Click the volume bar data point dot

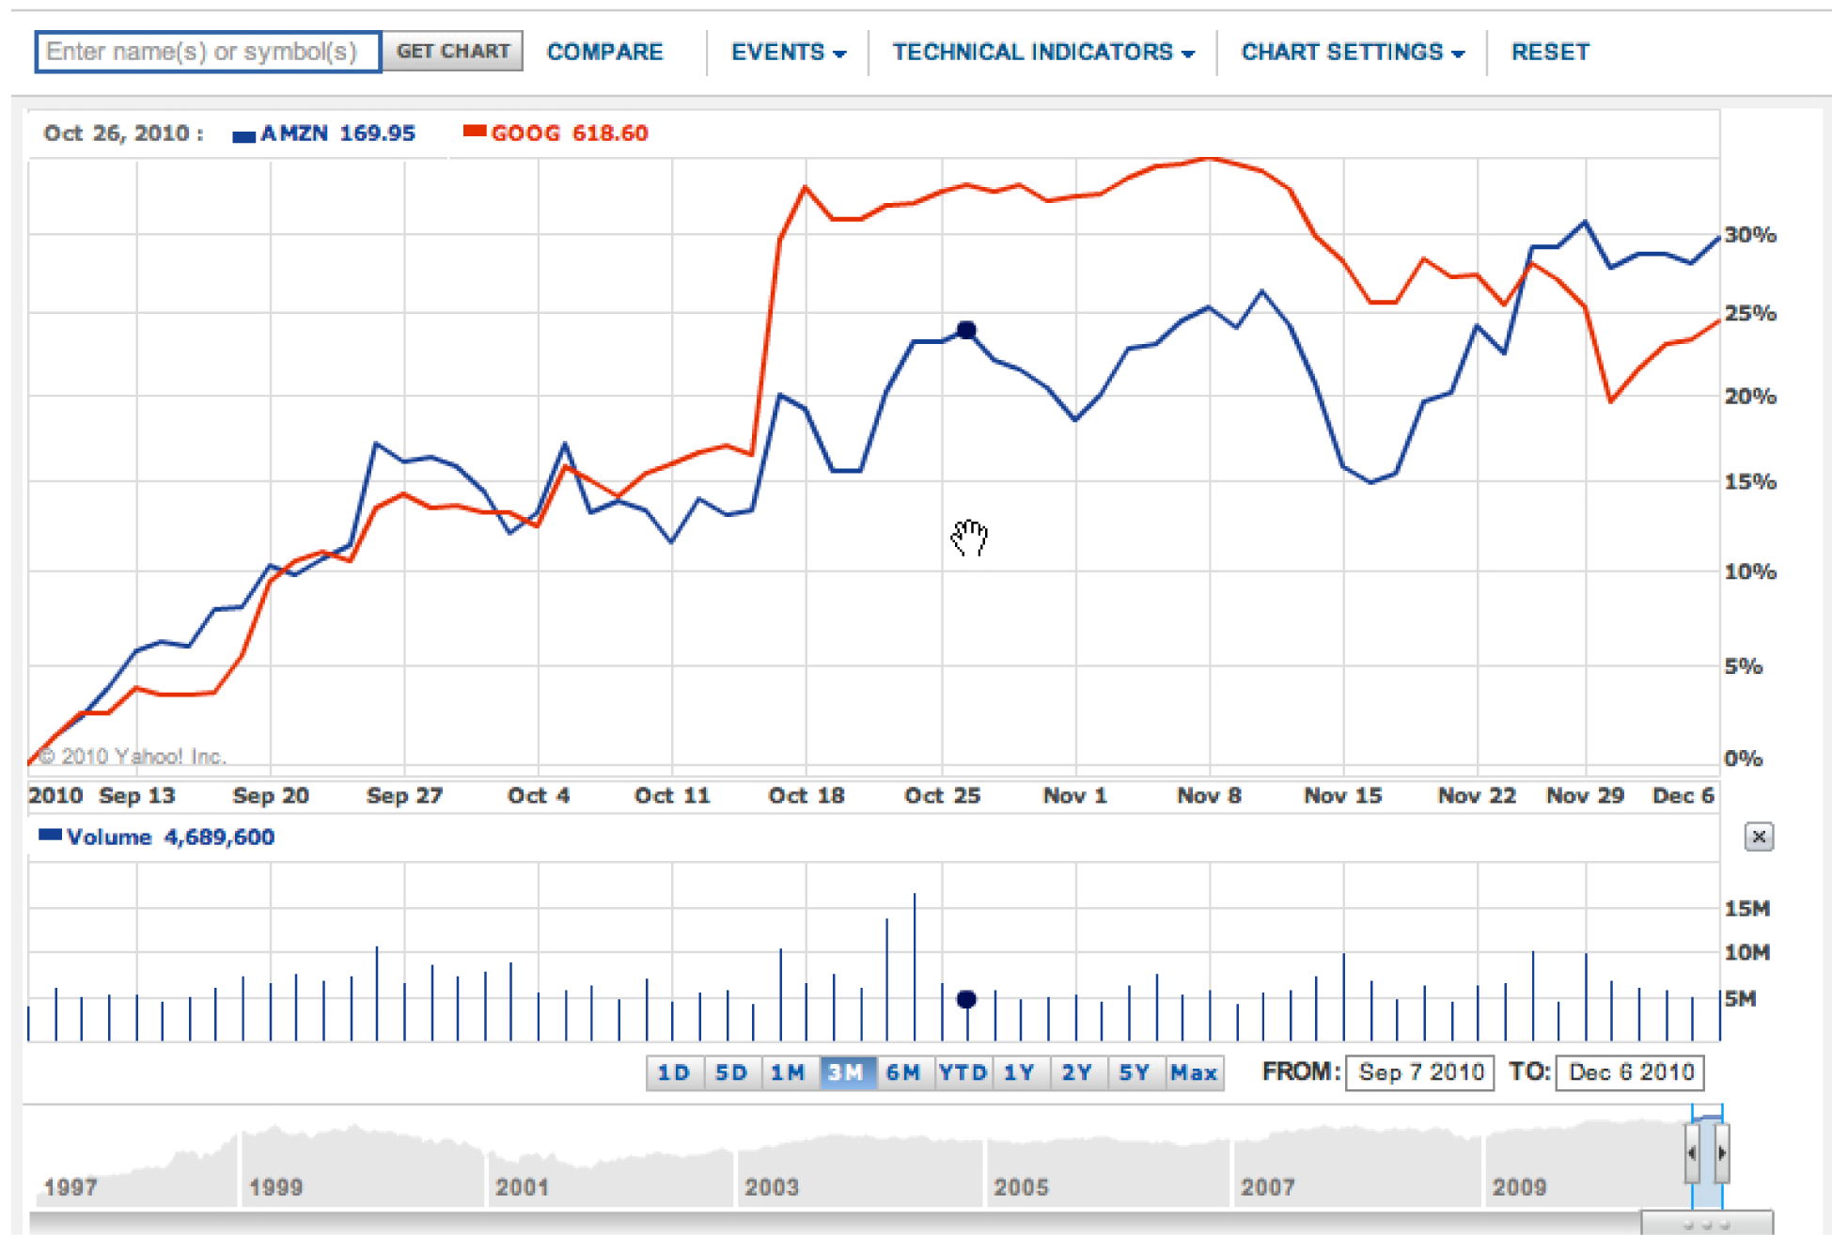point(966,999)
